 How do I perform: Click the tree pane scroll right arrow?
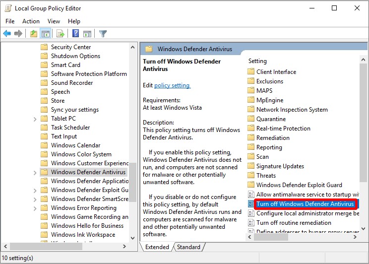click(124, 246)
